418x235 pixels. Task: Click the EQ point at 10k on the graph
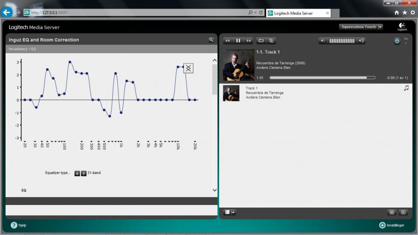(x=178, y=67)
